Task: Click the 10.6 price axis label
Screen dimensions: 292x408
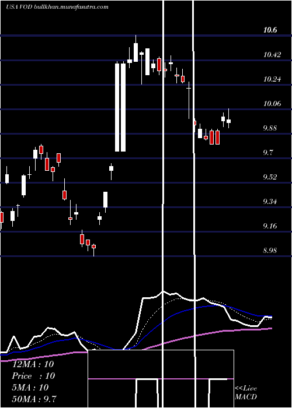Action: (270, 30)
